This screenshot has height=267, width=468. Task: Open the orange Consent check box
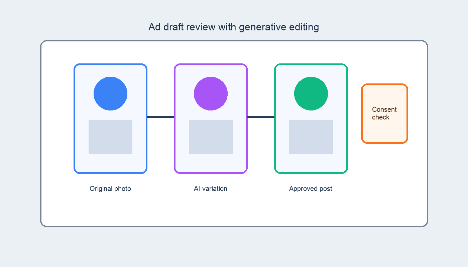tap(384, 113)
